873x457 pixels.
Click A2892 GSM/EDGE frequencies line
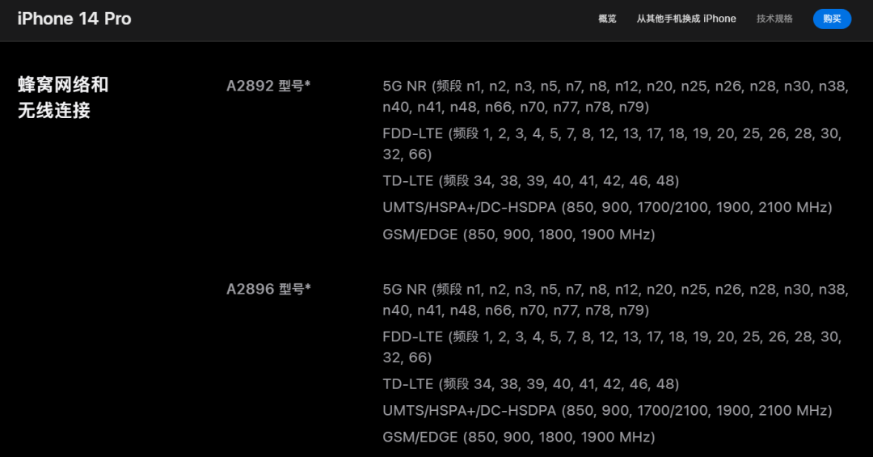tap(518, 234)
